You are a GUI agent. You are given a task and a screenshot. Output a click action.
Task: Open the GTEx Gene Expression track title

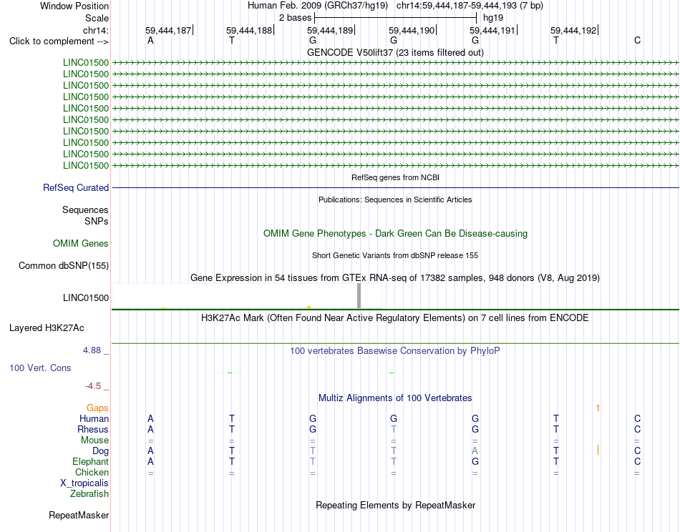pyautogui.click(x=395, y=277)
